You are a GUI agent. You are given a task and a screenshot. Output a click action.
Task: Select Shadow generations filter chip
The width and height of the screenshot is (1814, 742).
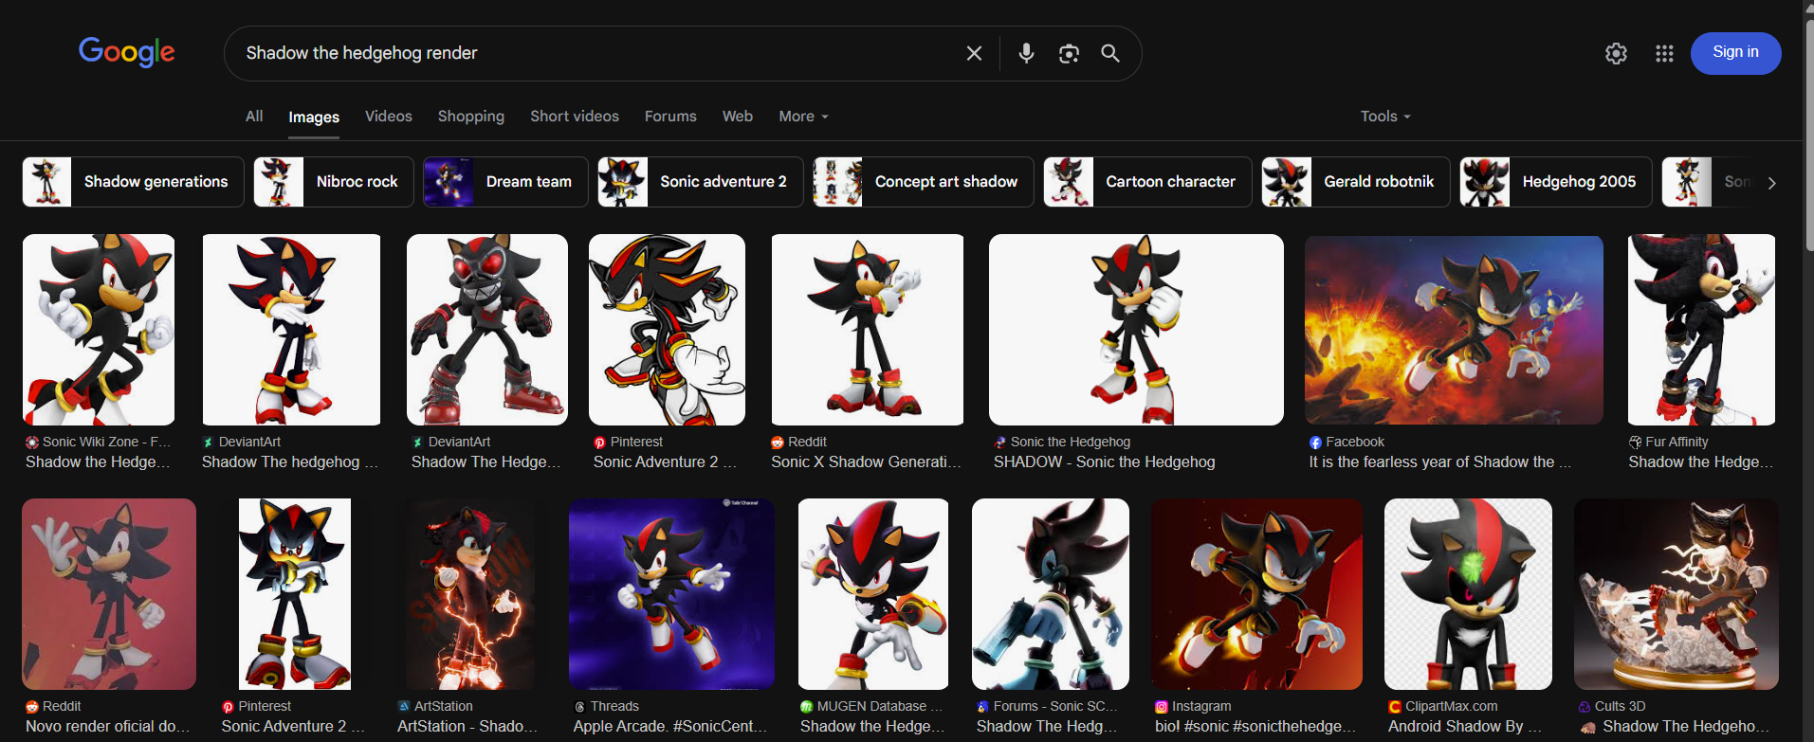(133, 182)
